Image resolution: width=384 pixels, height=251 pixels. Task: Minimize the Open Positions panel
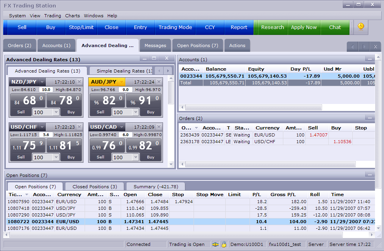coord(370,175)
